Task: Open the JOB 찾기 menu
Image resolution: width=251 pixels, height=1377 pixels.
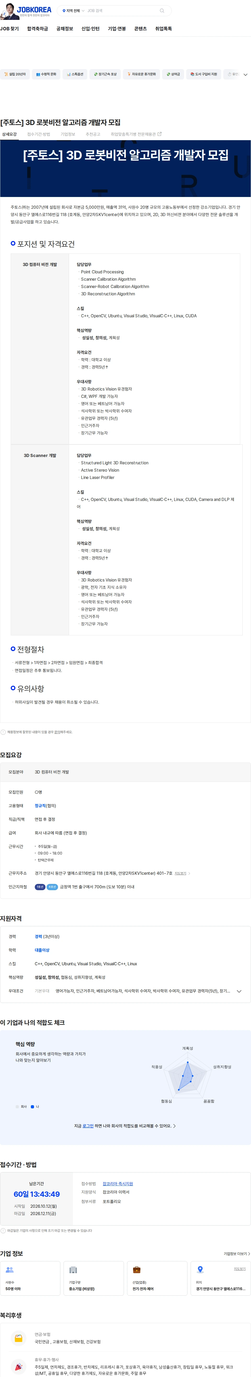Action: point(9,29)
